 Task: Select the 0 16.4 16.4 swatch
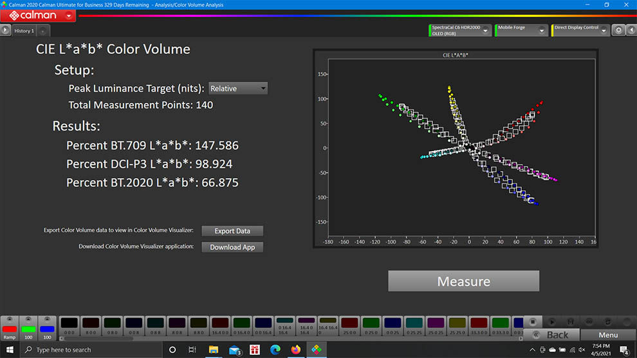[x=285, y=326]
